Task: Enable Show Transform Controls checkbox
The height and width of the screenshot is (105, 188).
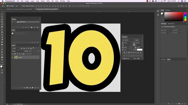Action: (x=21, y=6)
